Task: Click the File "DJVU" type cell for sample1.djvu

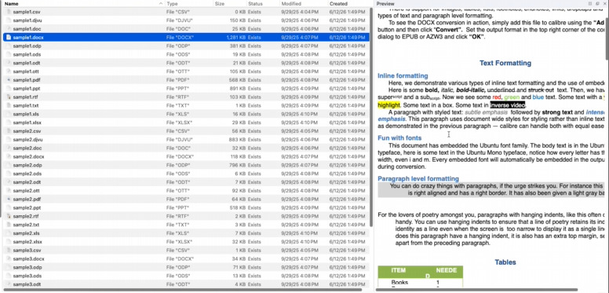Action: coord(180,20)
